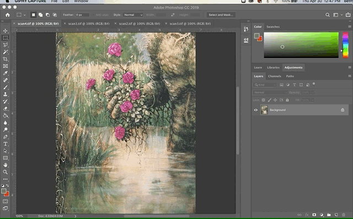This screenshot has width=353, height=219.
Task: Select the Type tool
Action: click(x=5, y=144)
